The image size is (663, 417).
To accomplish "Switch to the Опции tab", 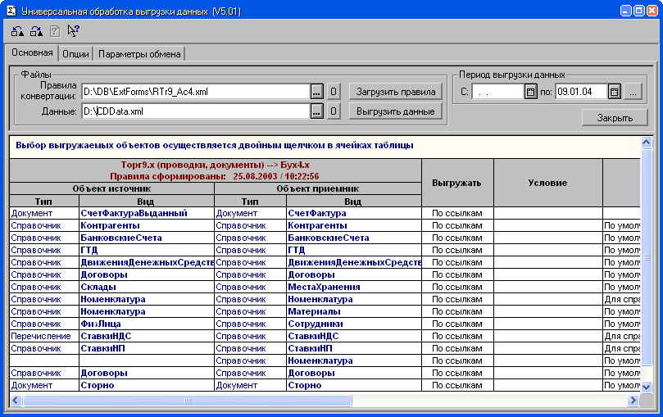I will click(75, 54).
